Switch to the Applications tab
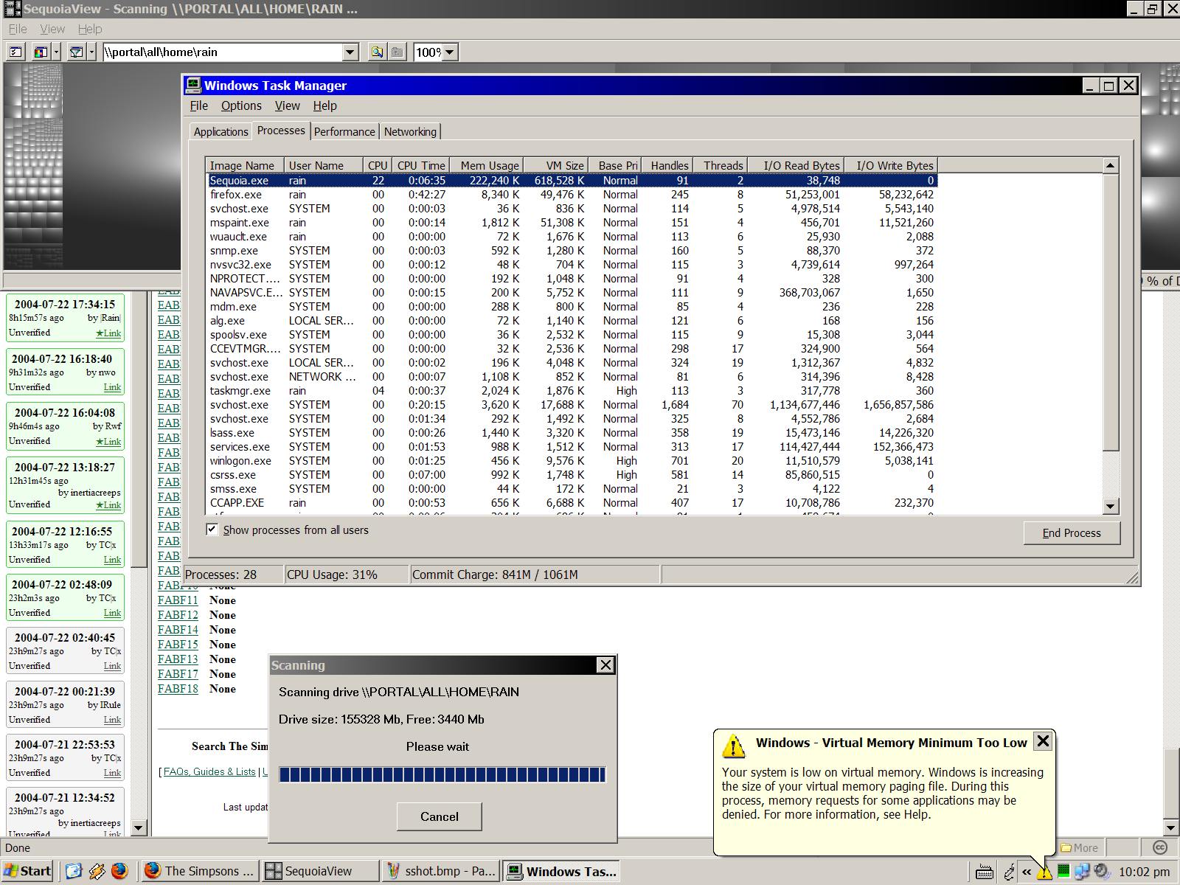 pyautogui.click(x=221, y=131)
